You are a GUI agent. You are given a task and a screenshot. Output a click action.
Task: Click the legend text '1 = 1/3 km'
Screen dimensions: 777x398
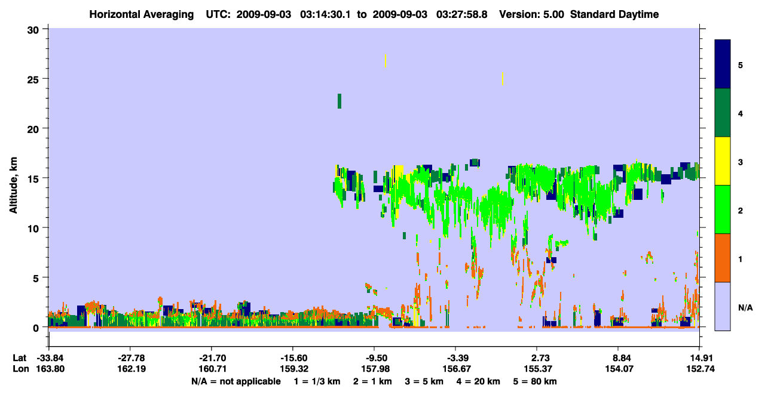coord(317,381)
